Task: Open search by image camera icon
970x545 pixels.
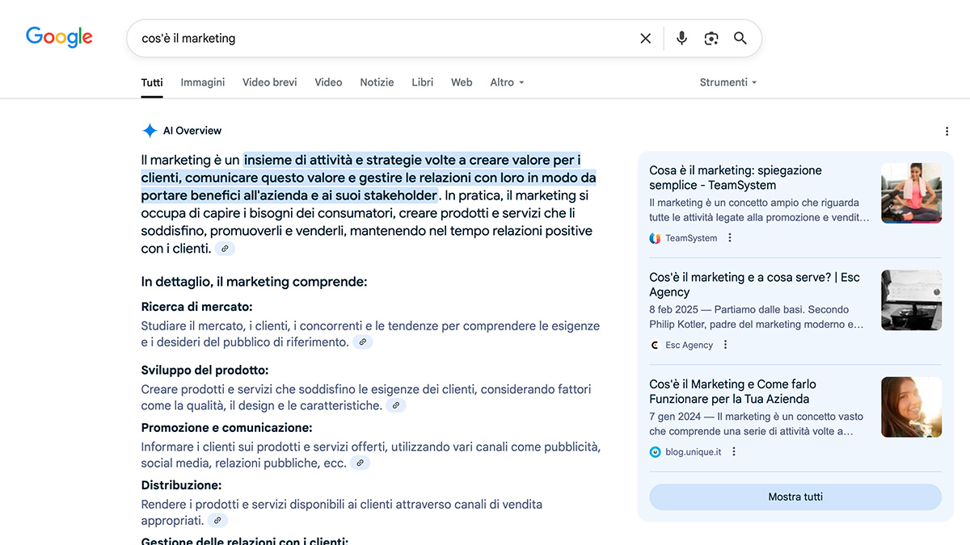Action: click(x=711, y=38)
